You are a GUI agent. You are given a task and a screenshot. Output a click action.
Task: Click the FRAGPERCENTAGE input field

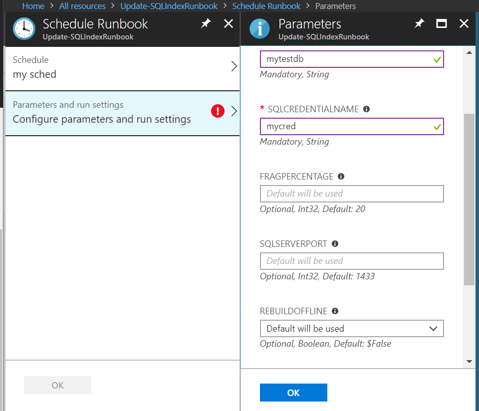352,194
